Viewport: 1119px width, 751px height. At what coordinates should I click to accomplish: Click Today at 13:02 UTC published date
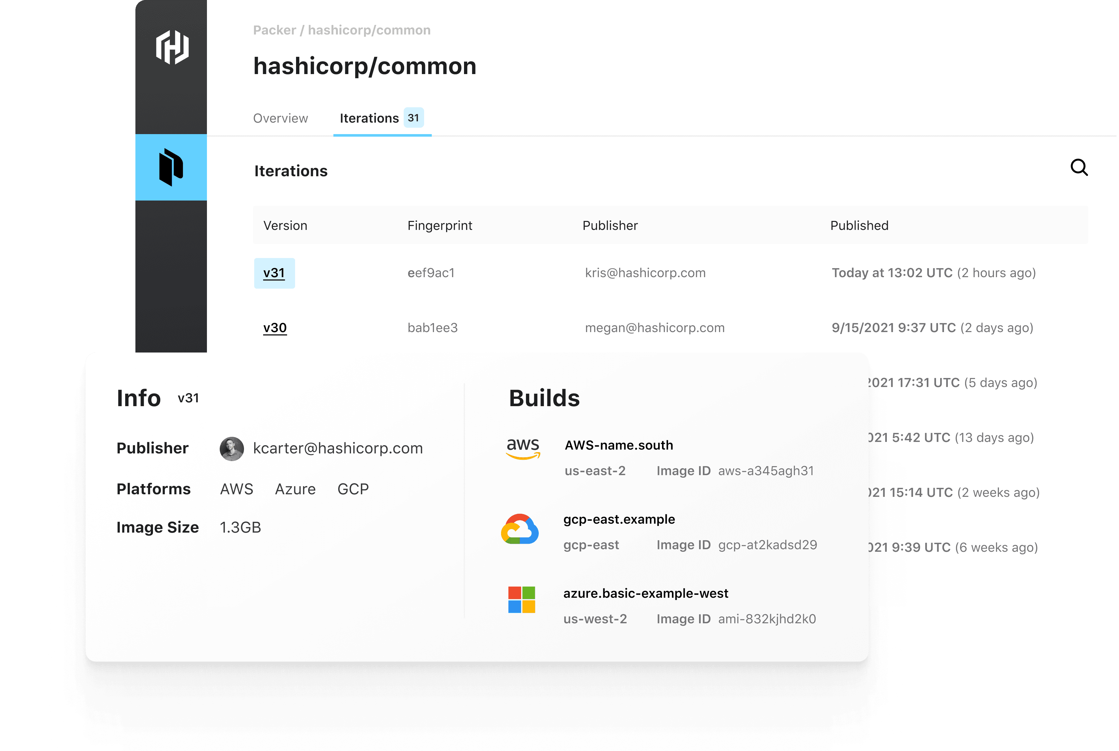[892, 273]
